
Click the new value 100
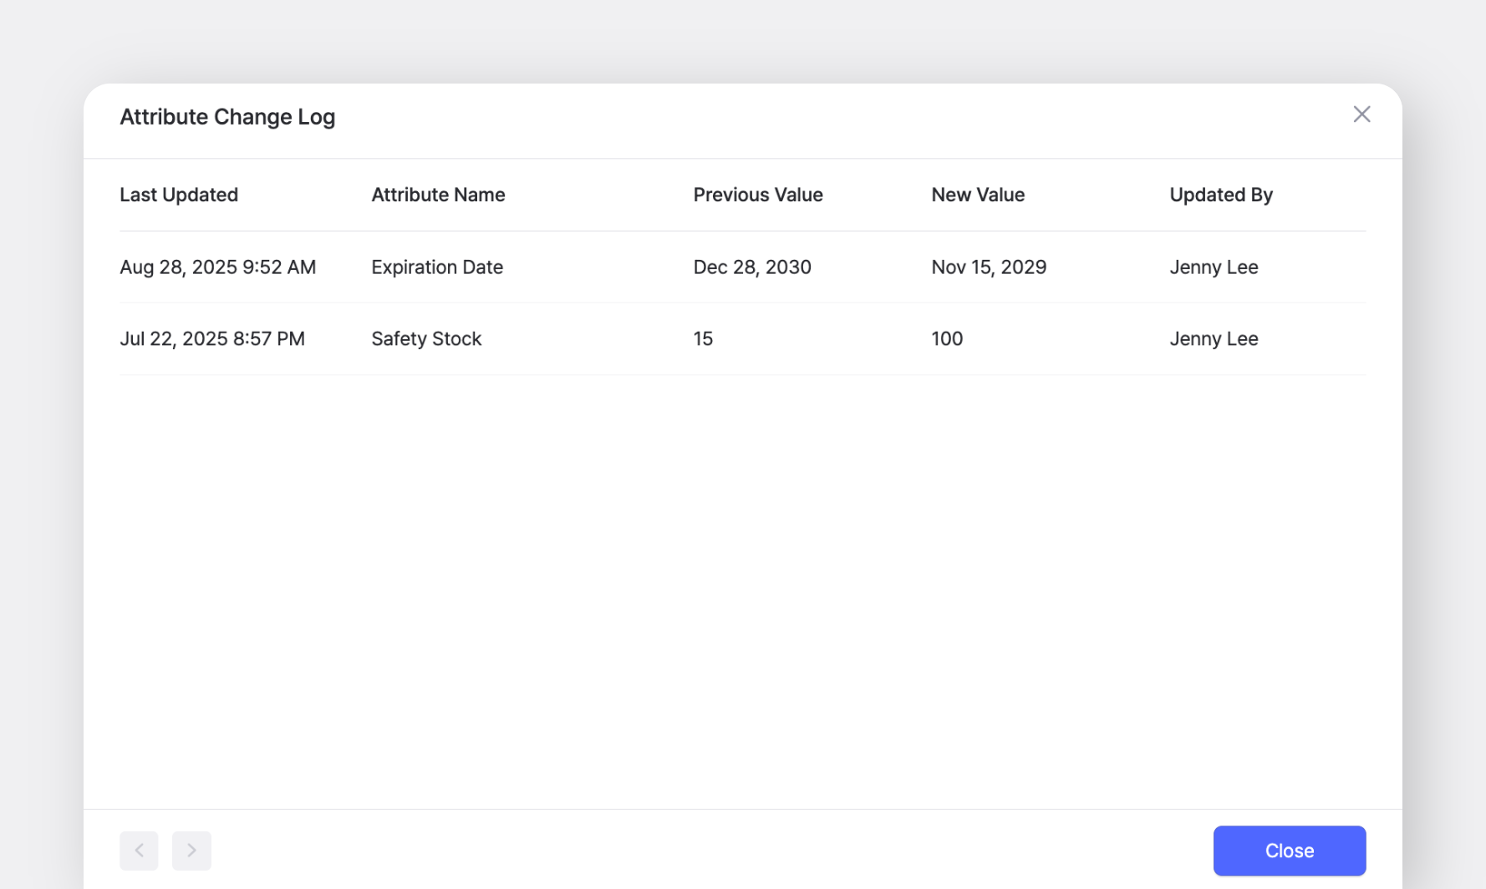[x=946, y=338]
